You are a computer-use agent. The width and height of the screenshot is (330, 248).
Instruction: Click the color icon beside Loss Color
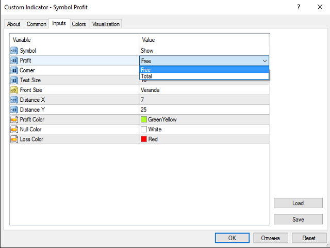pos(14,139)
